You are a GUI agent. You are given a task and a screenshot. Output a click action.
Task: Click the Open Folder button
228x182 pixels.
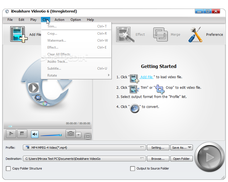click(x=181, y=159)
